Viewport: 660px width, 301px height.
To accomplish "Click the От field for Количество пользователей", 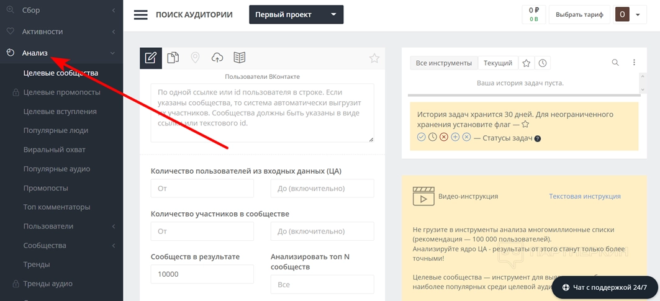I will (x=202, y=188).
